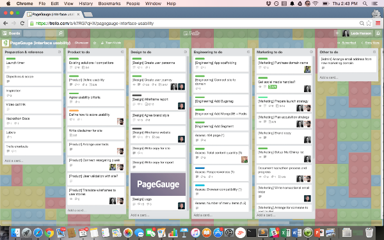Viewport: 384px width, 240px height.
Task: Click green label on Launch timer card
Action: 11,58
